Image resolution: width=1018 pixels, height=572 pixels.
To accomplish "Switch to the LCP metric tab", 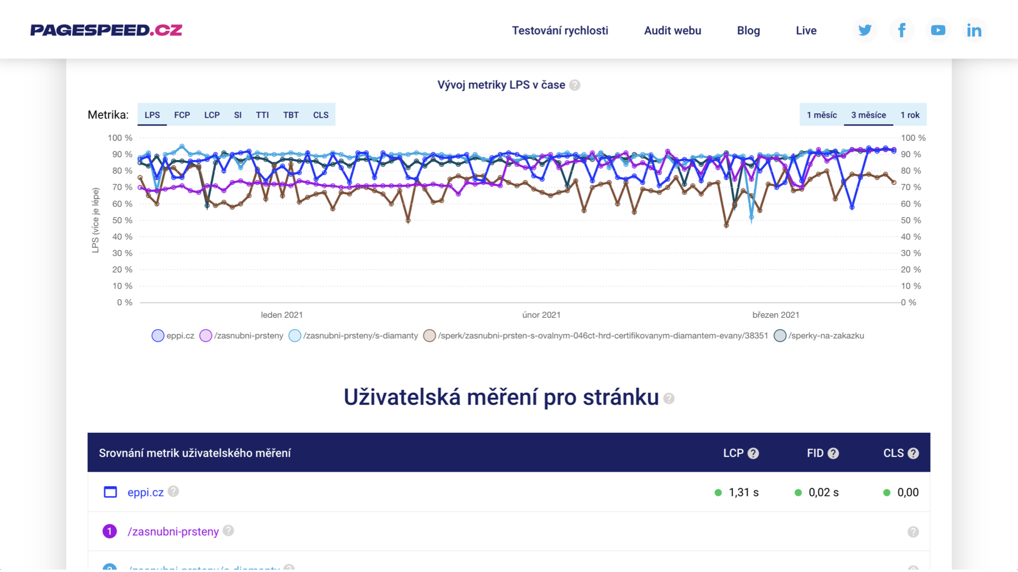I will click(212, 115).
